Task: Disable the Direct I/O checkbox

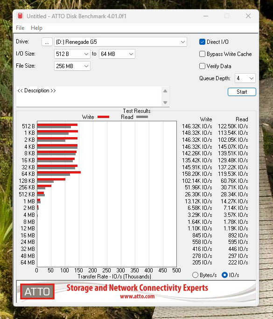Action: 202,42
